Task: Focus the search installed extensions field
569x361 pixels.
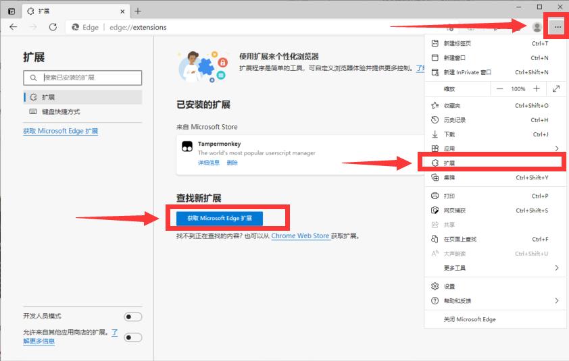Action: pos(82,78)
